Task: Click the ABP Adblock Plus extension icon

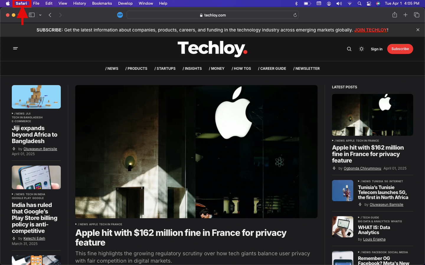Action: pyautogui.click(x=120, y=15)
